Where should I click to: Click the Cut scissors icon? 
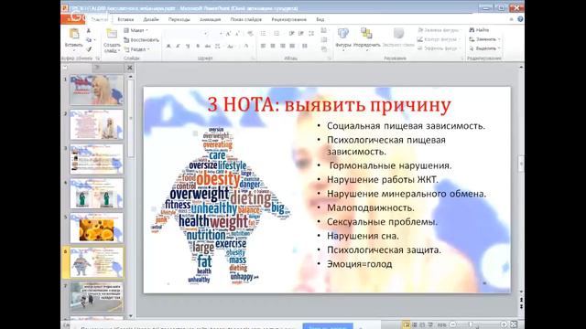pyautogui.click(x=89, y=30)
